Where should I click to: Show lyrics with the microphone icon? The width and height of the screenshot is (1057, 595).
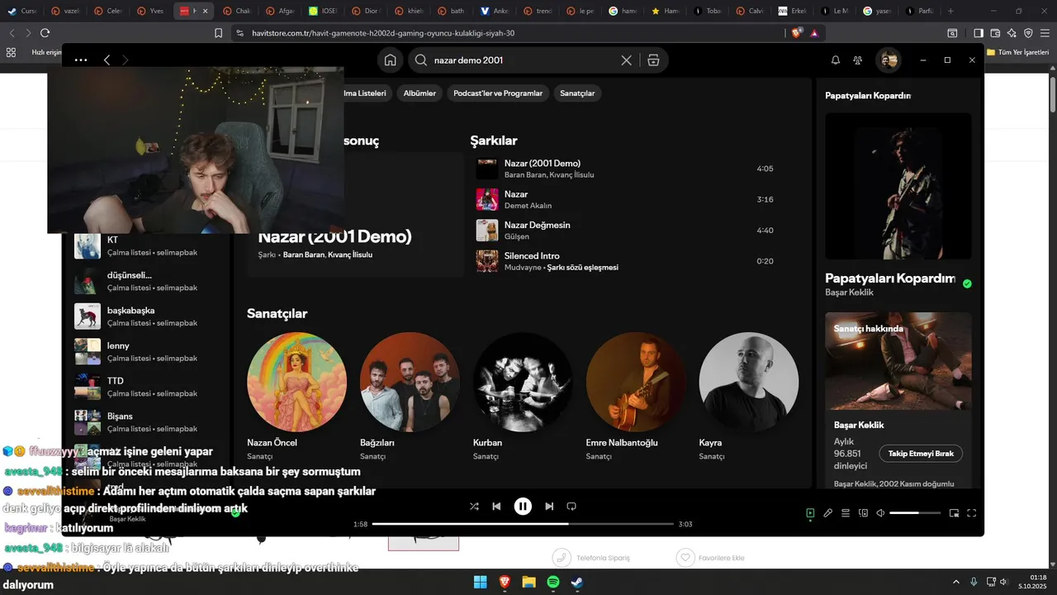(827, 513)
